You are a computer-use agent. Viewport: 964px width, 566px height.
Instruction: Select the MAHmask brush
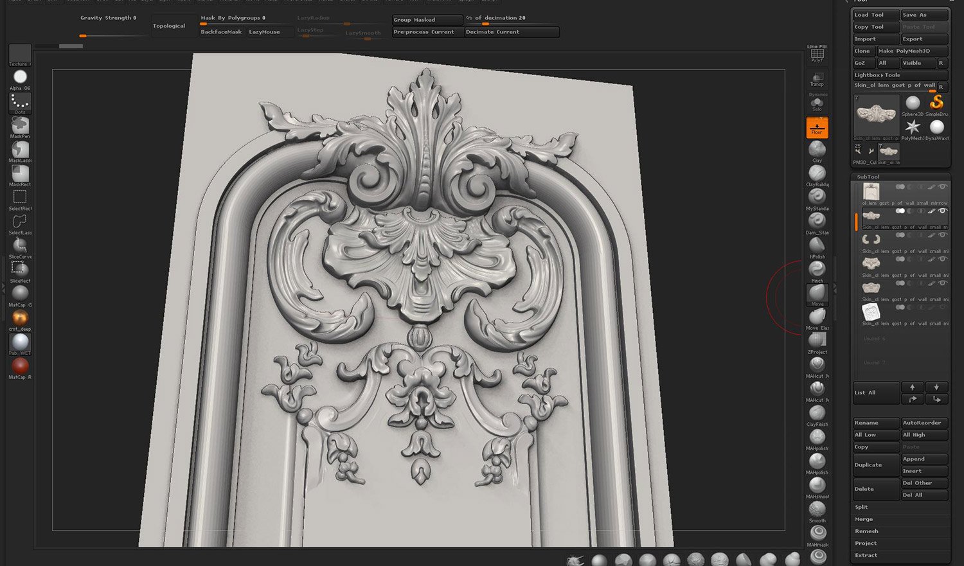tap(817, 536)
